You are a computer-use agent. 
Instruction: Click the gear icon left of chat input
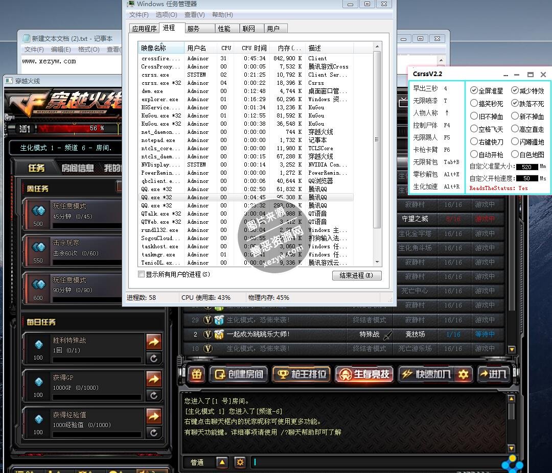tap(240, 462)
